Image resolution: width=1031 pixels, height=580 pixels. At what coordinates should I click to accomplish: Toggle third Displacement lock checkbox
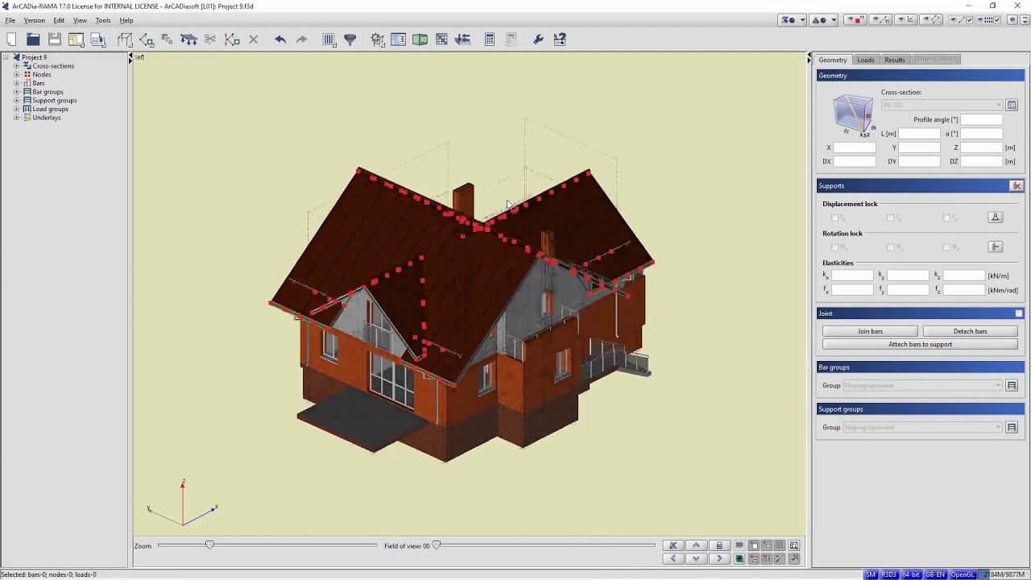(946, 217)
